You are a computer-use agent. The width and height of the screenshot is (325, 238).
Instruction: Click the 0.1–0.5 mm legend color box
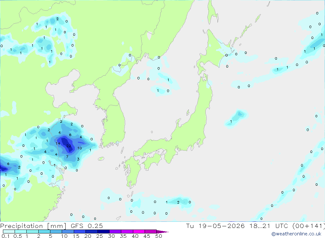pyautogui.click(x=9, y=232)
